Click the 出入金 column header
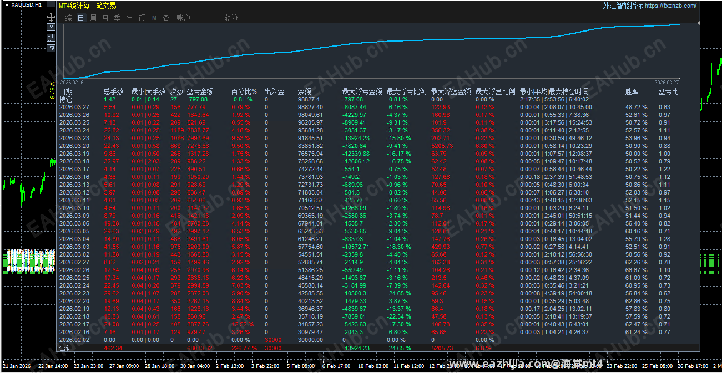 point(274,91)
